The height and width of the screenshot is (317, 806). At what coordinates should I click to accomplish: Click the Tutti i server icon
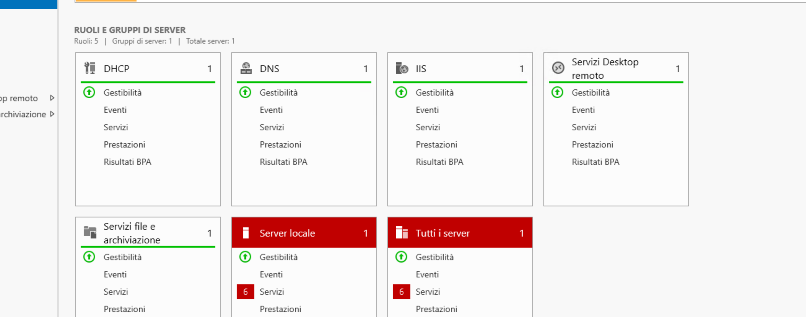pyautogui.click(x=402, y=233)
